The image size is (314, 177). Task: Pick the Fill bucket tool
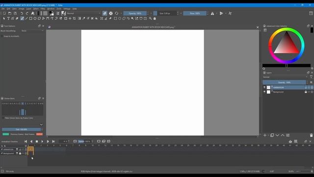point(97,19)
